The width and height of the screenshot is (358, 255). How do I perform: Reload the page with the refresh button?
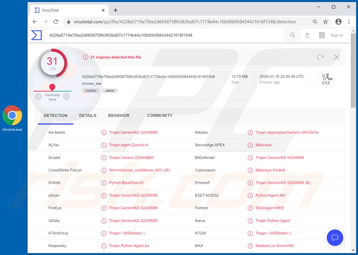point(55,22)
